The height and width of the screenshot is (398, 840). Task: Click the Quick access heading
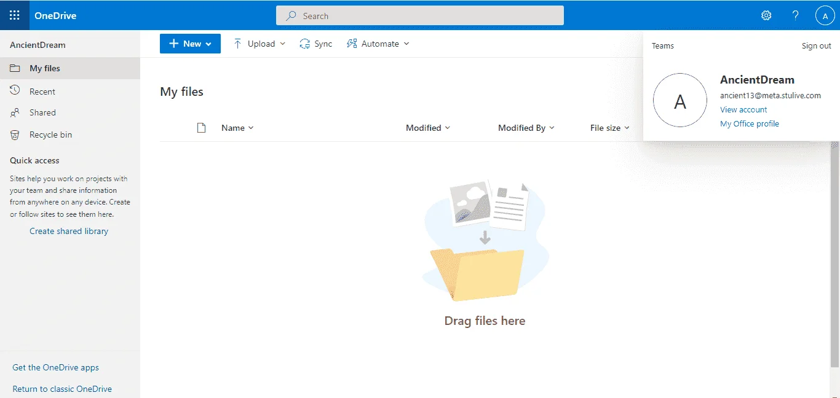click(x=34, y=160)
